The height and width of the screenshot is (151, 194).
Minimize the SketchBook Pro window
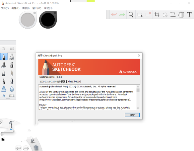pos(171,3)
